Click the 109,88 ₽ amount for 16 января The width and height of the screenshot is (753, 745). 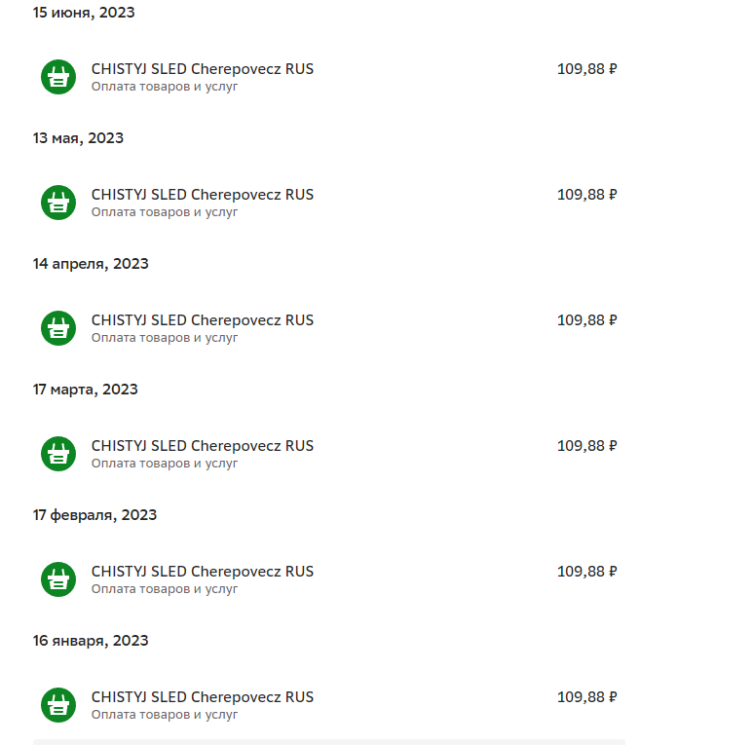tap(587, 697)
